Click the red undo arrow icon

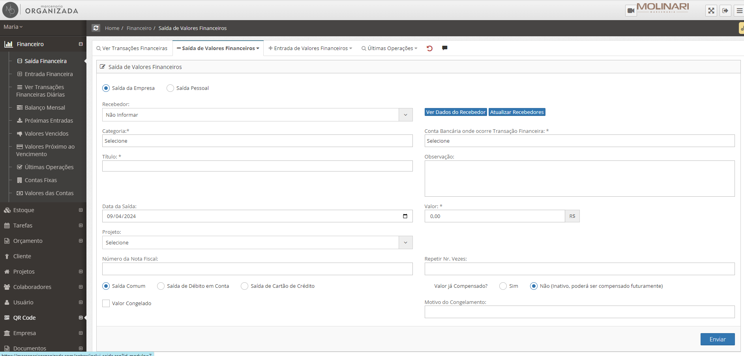(x=429, y=48)
